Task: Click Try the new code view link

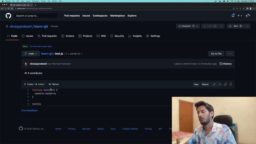Action: (40, 46)
